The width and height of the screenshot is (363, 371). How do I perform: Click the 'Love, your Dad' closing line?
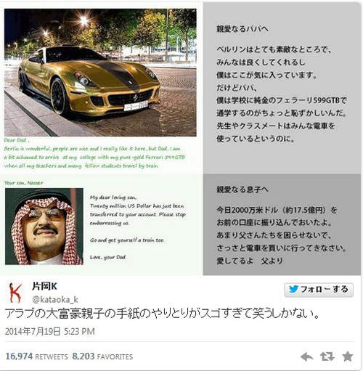[108, 257]
